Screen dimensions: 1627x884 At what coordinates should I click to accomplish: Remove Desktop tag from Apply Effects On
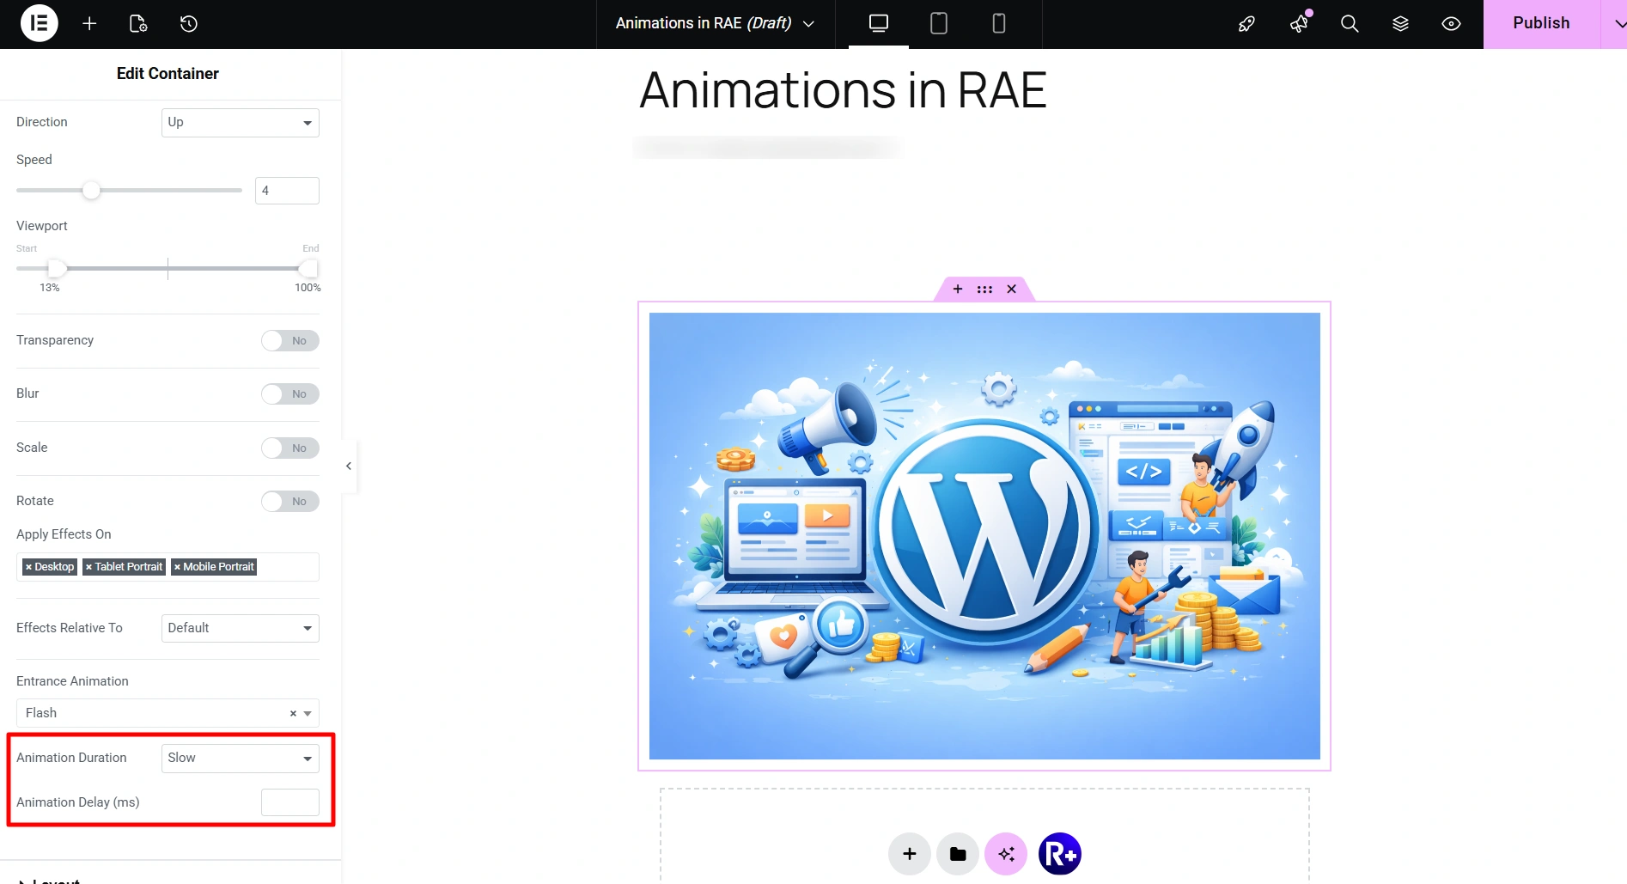tap(28, 567)
